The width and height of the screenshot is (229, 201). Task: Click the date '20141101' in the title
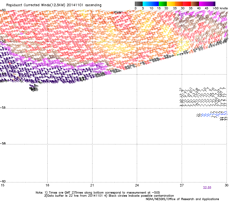tap(75, 5)
